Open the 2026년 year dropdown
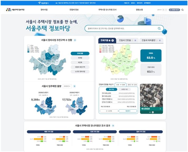Image resolution: width=188 pixels, height=152 pixels. click(67, 86)
